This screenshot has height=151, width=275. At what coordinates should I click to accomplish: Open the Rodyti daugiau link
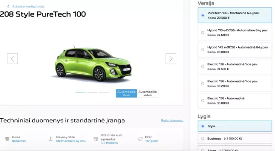click(x=172, y=120)
